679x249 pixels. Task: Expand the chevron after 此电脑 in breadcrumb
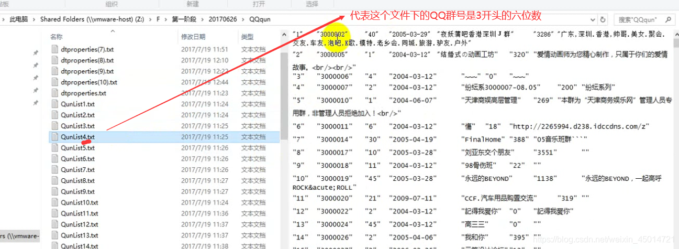point(36,19)
